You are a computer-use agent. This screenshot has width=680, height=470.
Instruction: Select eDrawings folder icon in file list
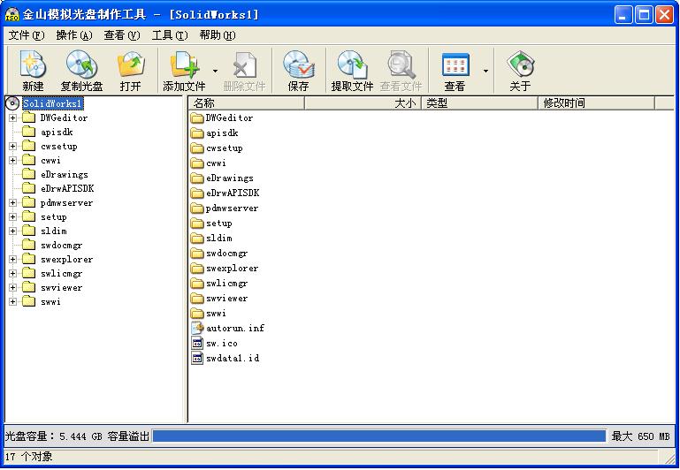click(197, 178)
